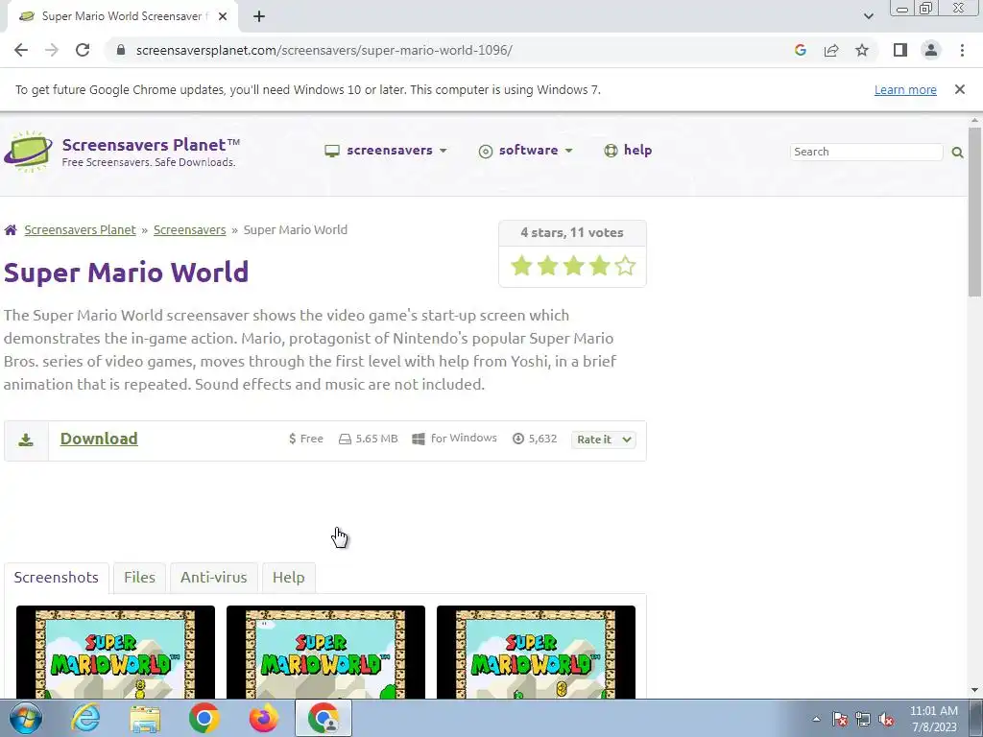Open the Google search icon in address bar

[800, 50]
